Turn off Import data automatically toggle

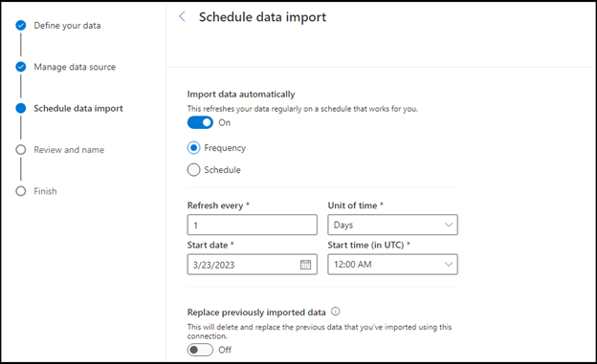200,122
